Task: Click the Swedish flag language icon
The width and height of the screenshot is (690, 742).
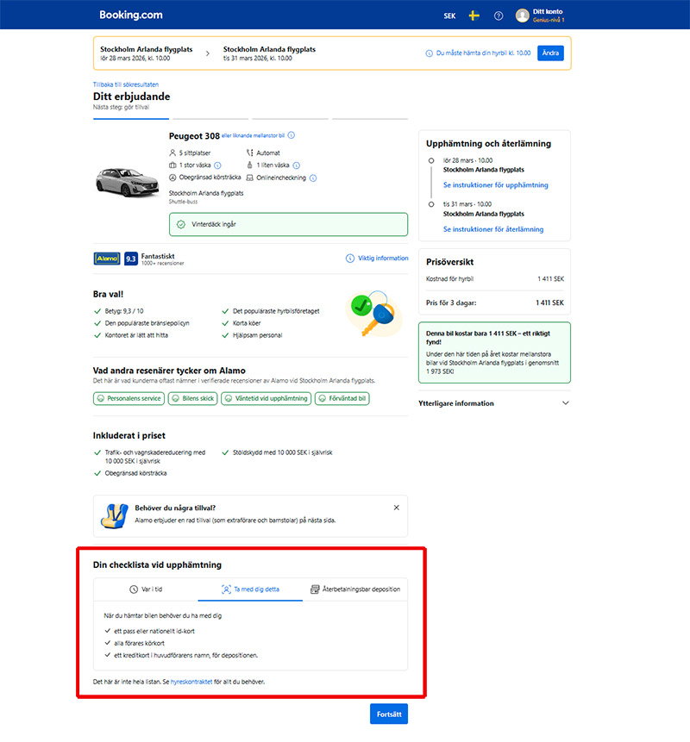Action: pos(474,16)
